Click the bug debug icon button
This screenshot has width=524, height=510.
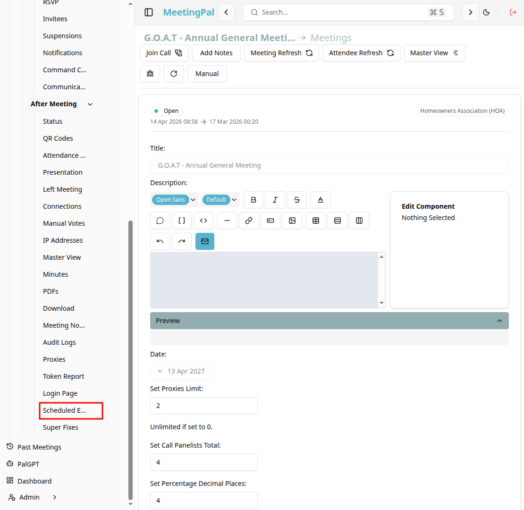click(x=150, y=74)
